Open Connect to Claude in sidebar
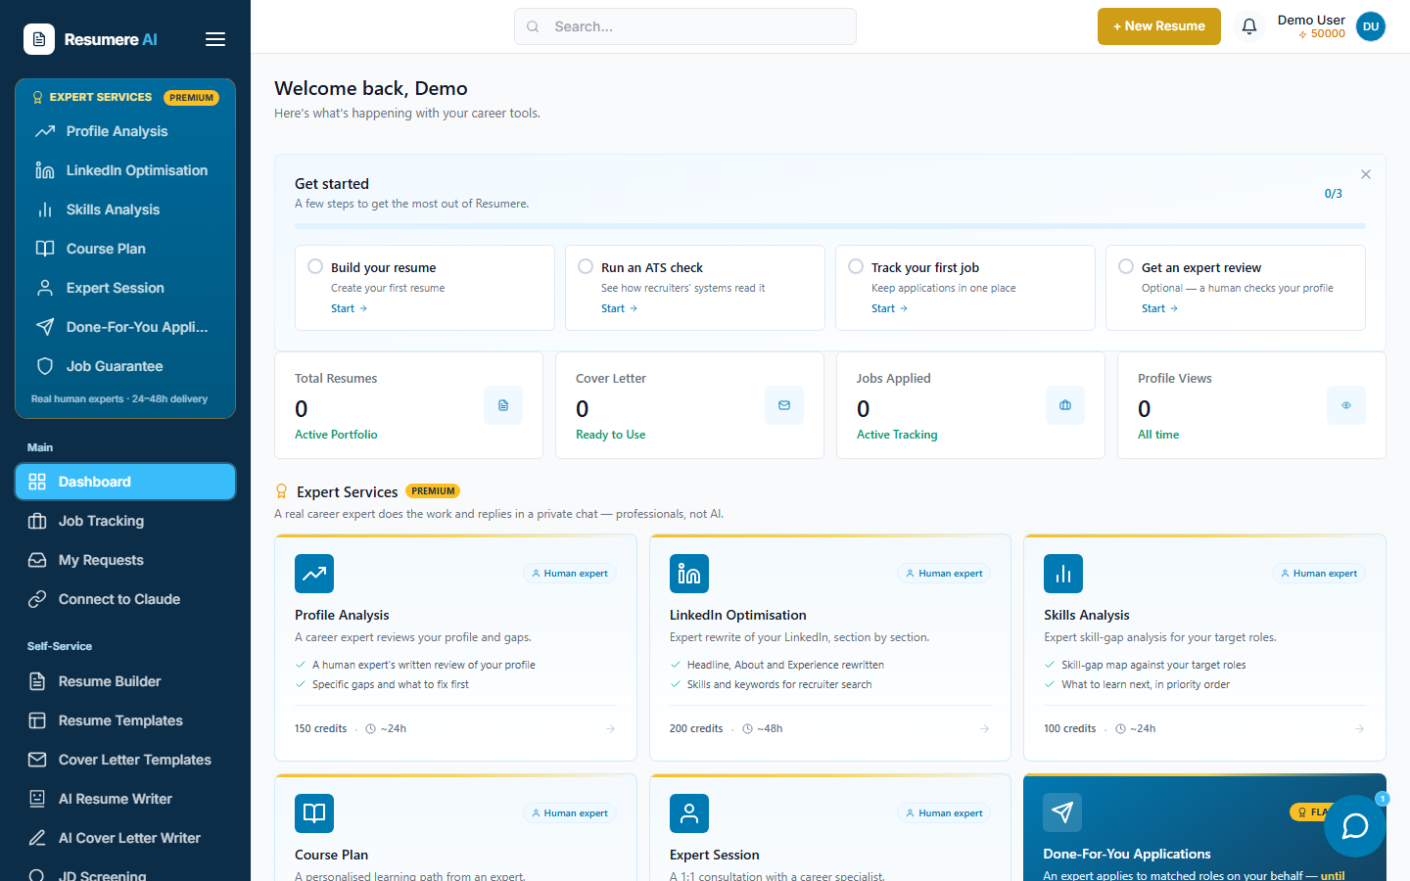 [125, 599]
